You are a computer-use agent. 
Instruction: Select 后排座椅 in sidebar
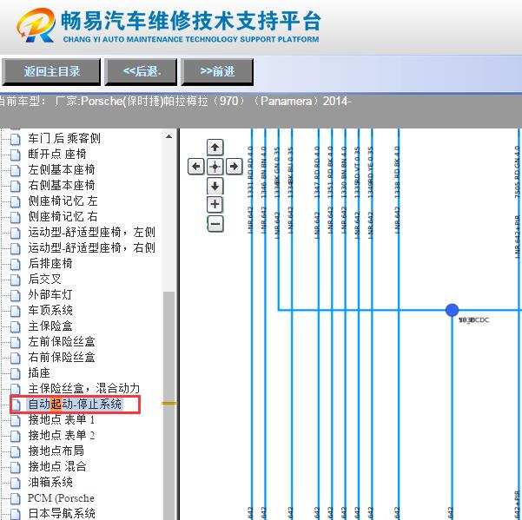tap(50, 264)
